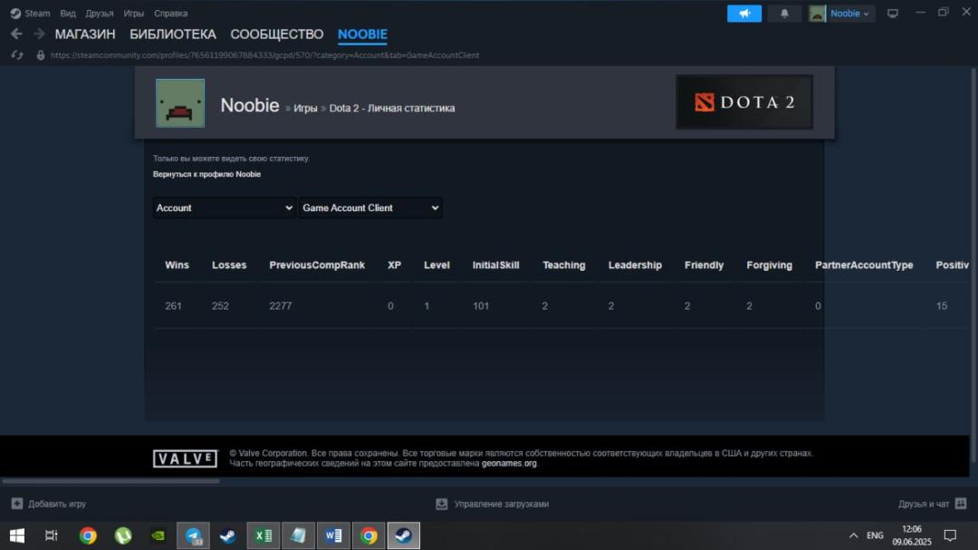Click the PreviousCompRank value 2277
Viewport: 978px width, 550px height.
point(280,306)
